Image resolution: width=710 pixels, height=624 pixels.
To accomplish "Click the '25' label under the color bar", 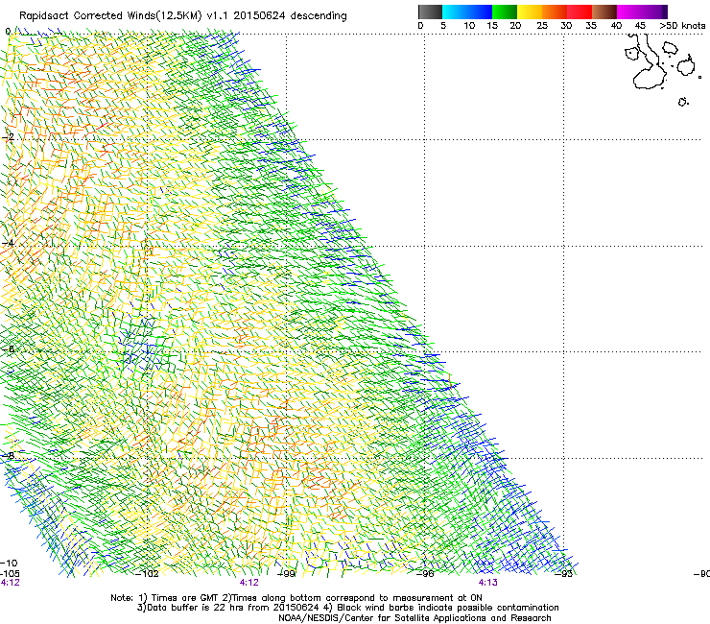I will pyautogui.click(x=542, y=26).
